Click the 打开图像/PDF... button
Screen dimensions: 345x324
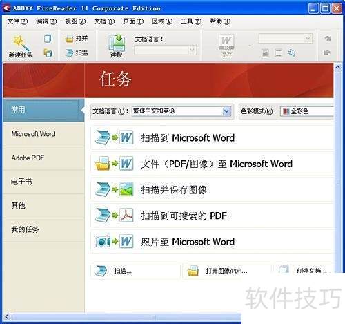[x=226, y=271]
